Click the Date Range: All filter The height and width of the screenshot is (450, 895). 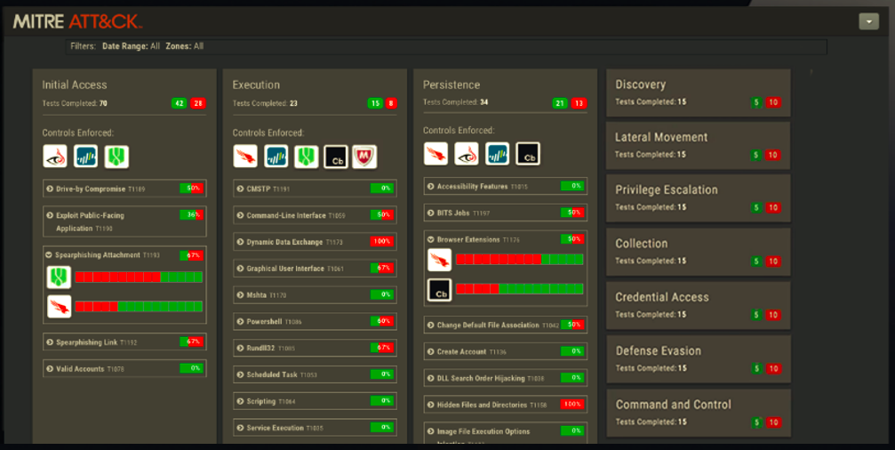click(x=131, y=46)
